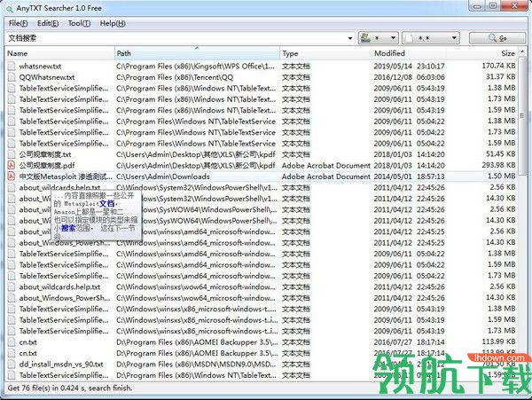Click the Go search button
The height and width of the screenshot is (400, 532).
click(497, 38)
